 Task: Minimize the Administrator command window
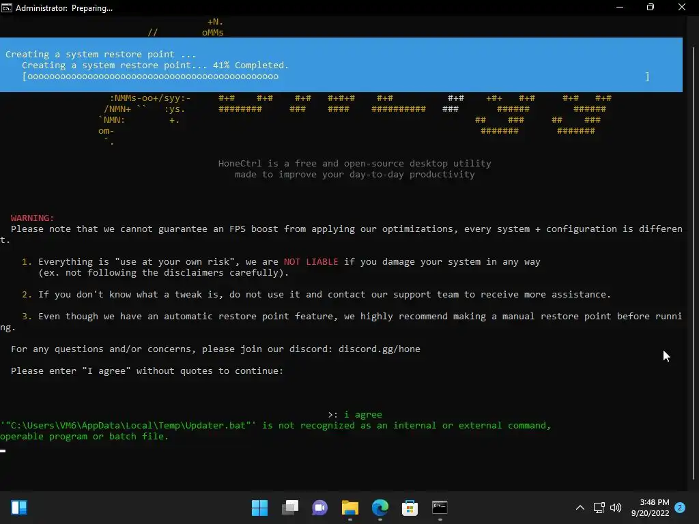coord(620,8)
